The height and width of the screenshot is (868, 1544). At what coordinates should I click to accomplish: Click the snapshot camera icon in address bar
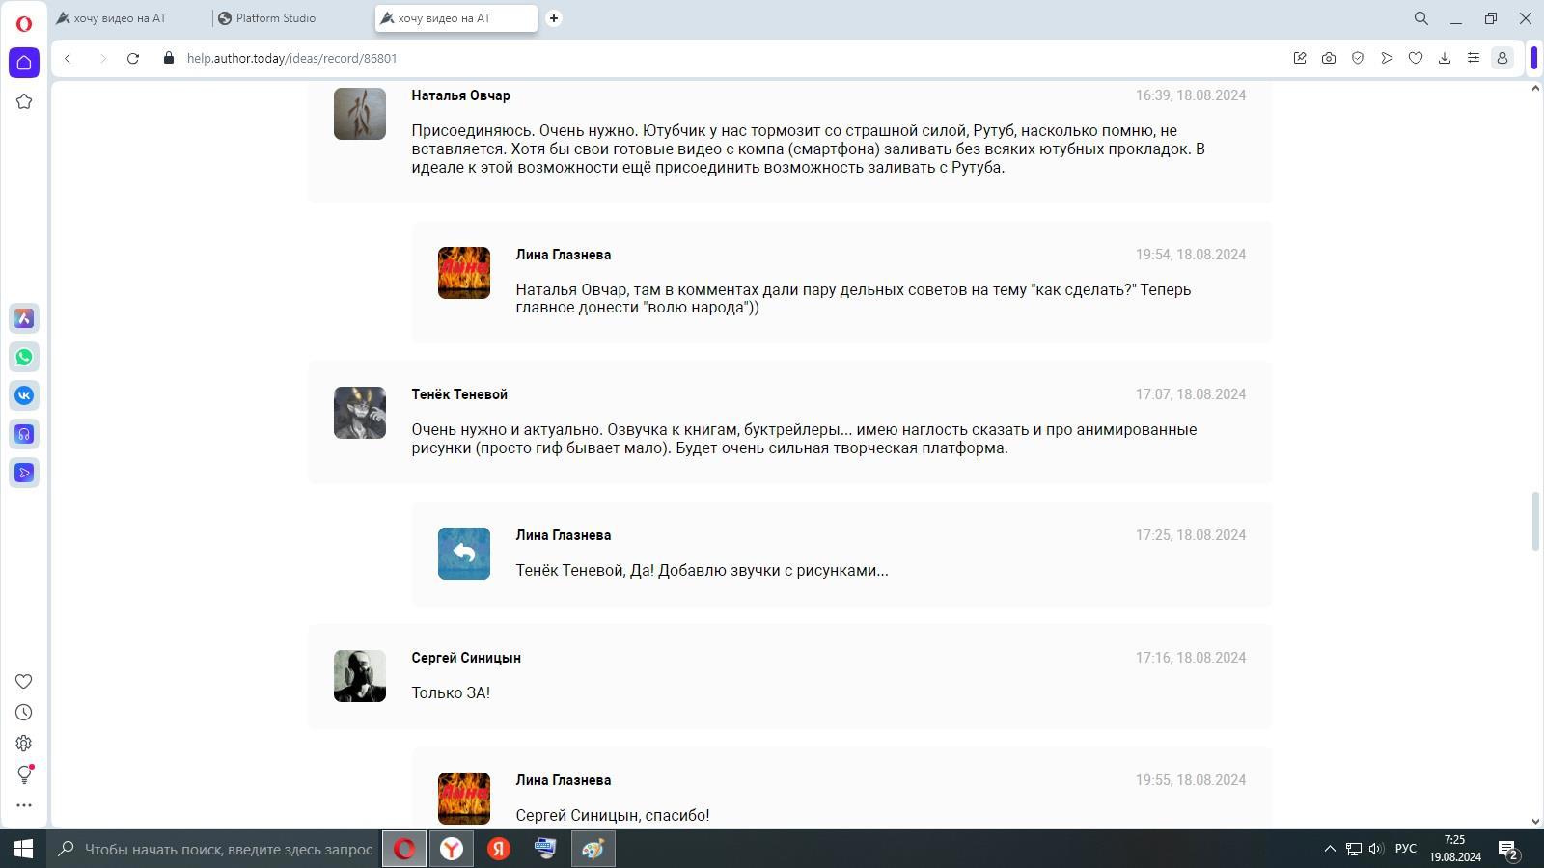point(1329,58)
